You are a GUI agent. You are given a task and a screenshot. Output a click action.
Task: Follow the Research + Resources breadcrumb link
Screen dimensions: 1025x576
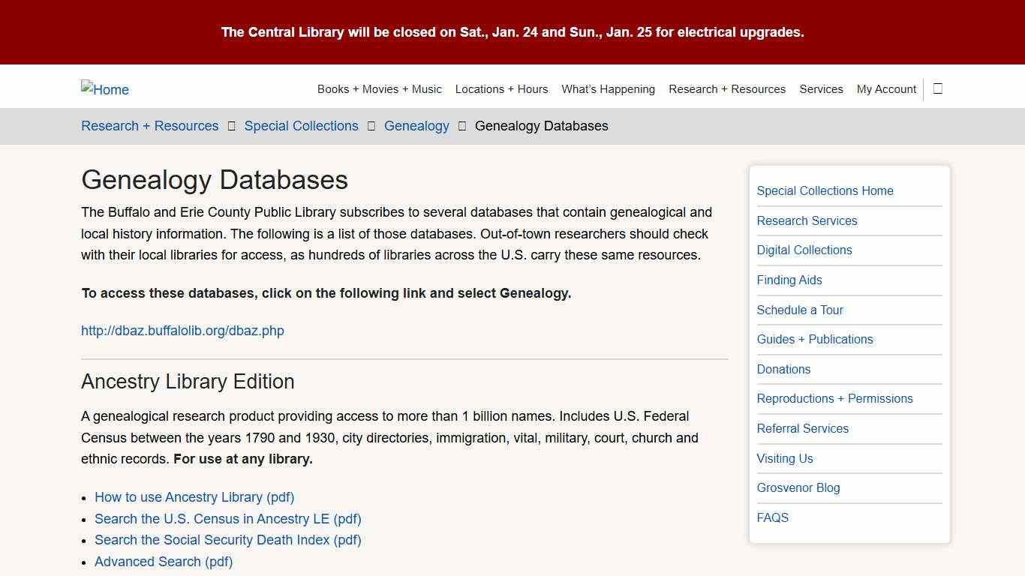click(x=149, y=126)
